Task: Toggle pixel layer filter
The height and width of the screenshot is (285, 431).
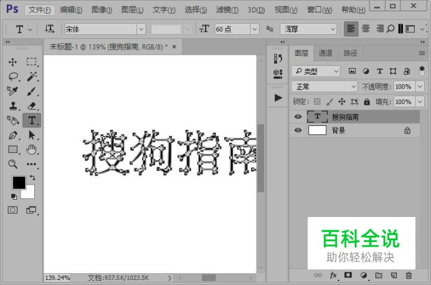Action: (352, 71)
